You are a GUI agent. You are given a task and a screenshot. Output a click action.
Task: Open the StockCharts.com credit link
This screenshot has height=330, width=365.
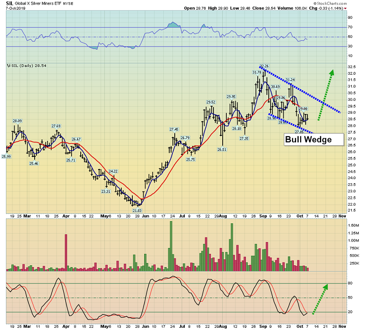(330, 4)
